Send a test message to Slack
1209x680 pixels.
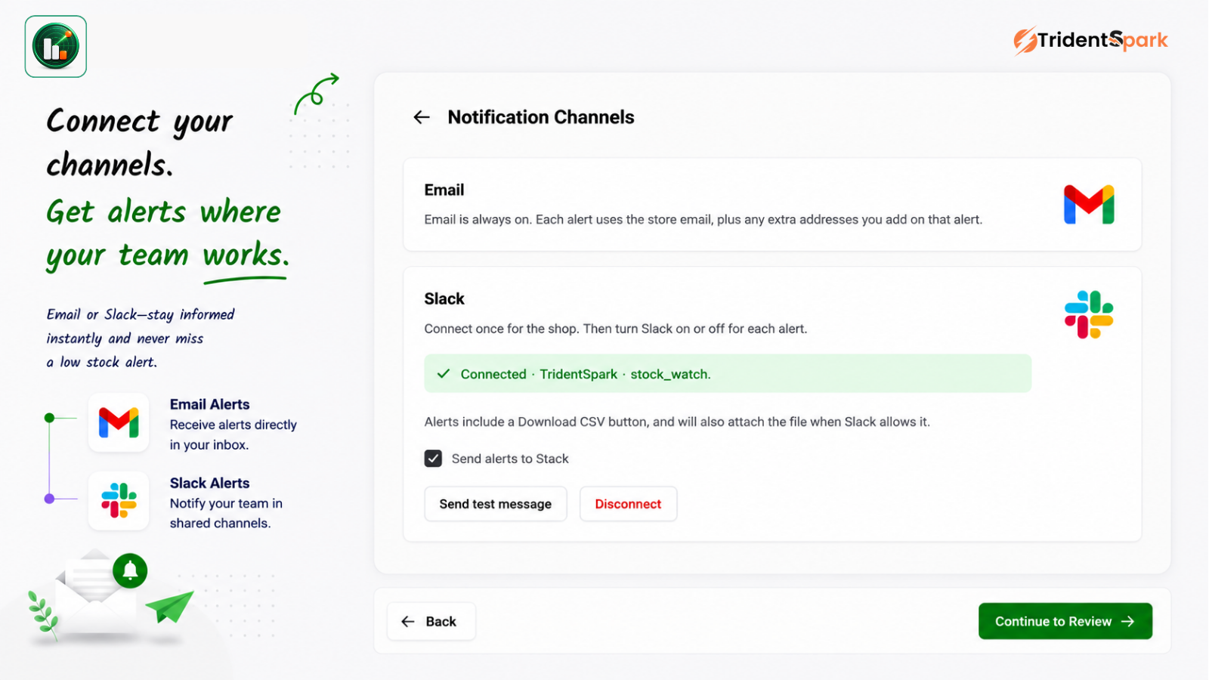coord(496,504)
